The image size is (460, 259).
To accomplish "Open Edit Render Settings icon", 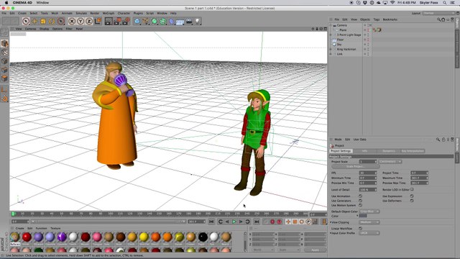I will [x=126, y=21].
